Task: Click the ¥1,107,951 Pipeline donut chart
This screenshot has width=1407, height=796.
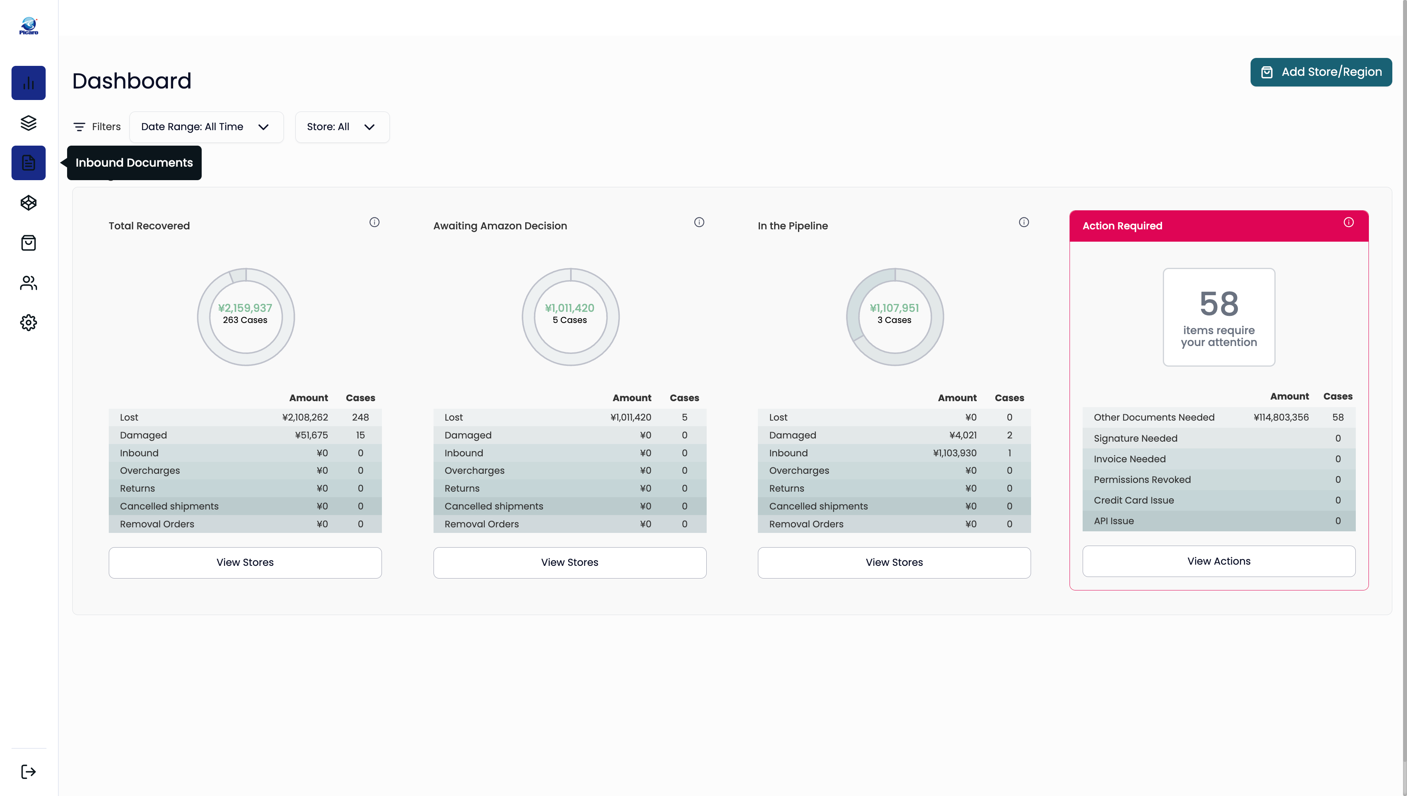Action: coord(894,317)
